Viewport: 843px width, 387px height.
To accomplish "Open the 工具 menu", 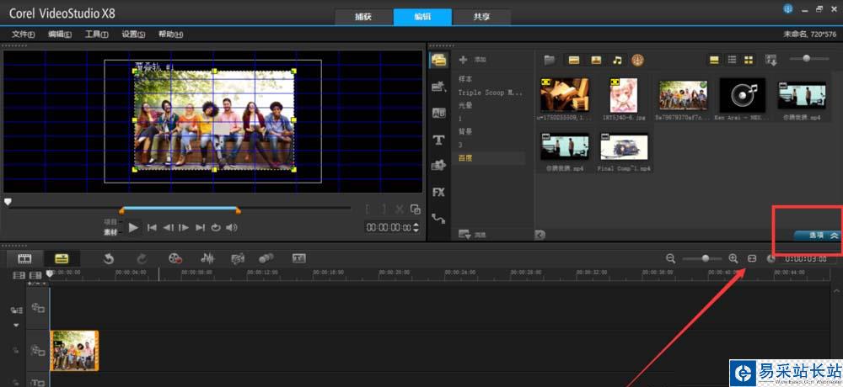I will (96, 34).
